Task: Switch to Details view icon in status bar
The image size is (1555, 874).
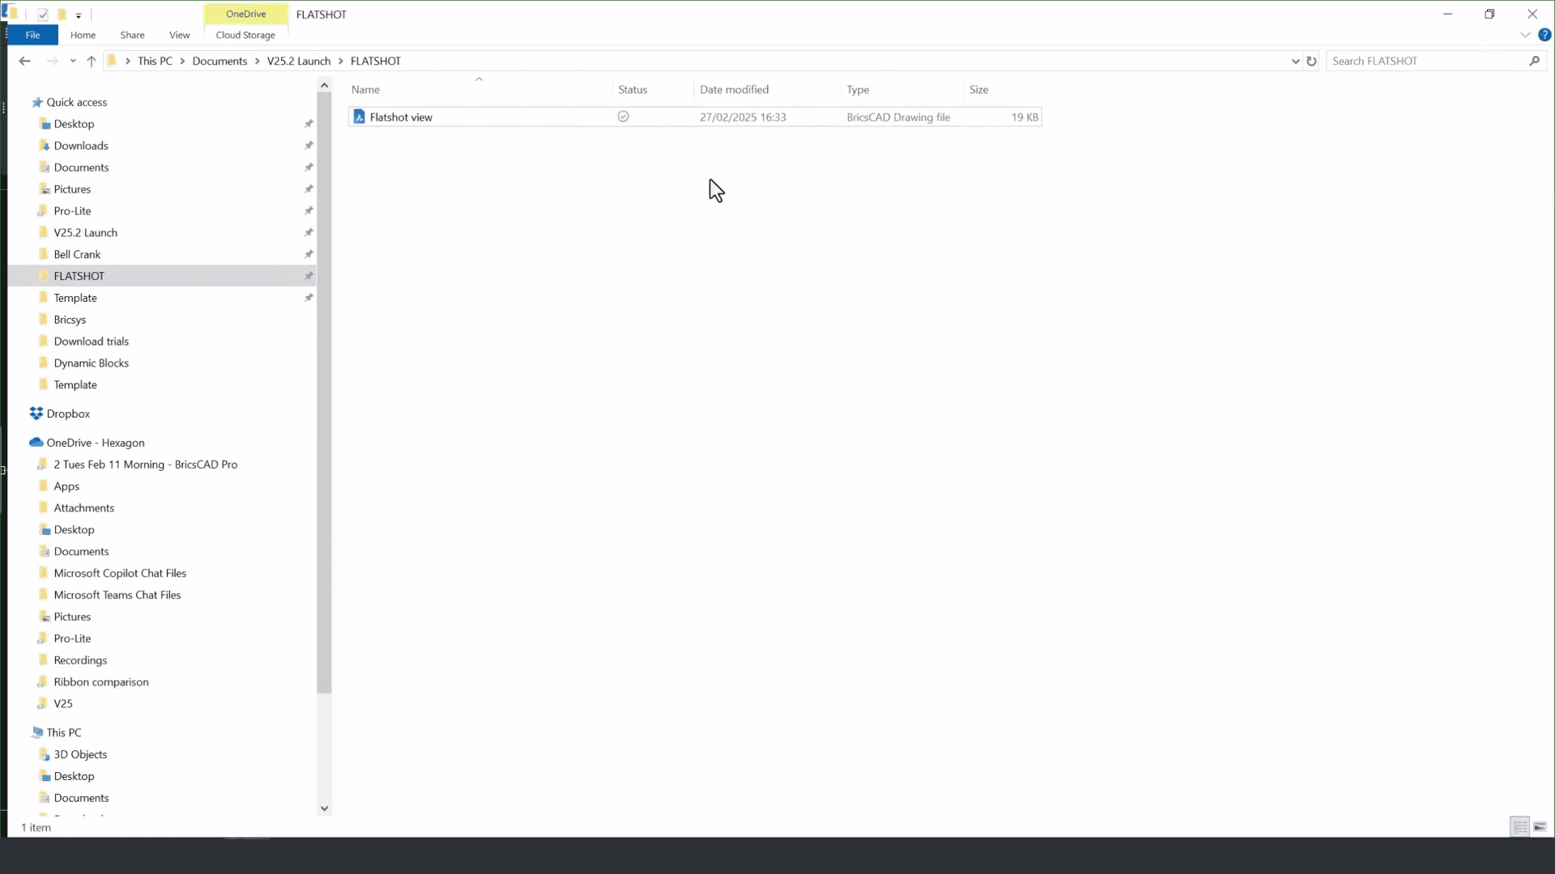Action: 1519,826
